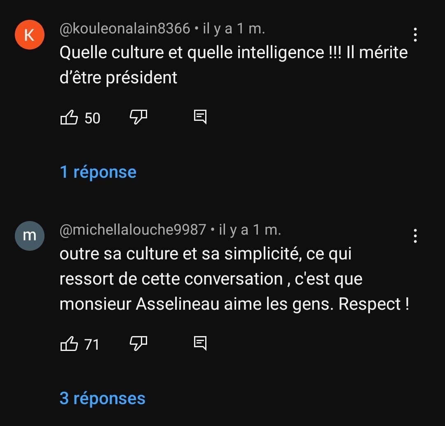445x426 pixels.
Task: Visit the @kouleonalain8366 channel link
Action: (125, 28)
